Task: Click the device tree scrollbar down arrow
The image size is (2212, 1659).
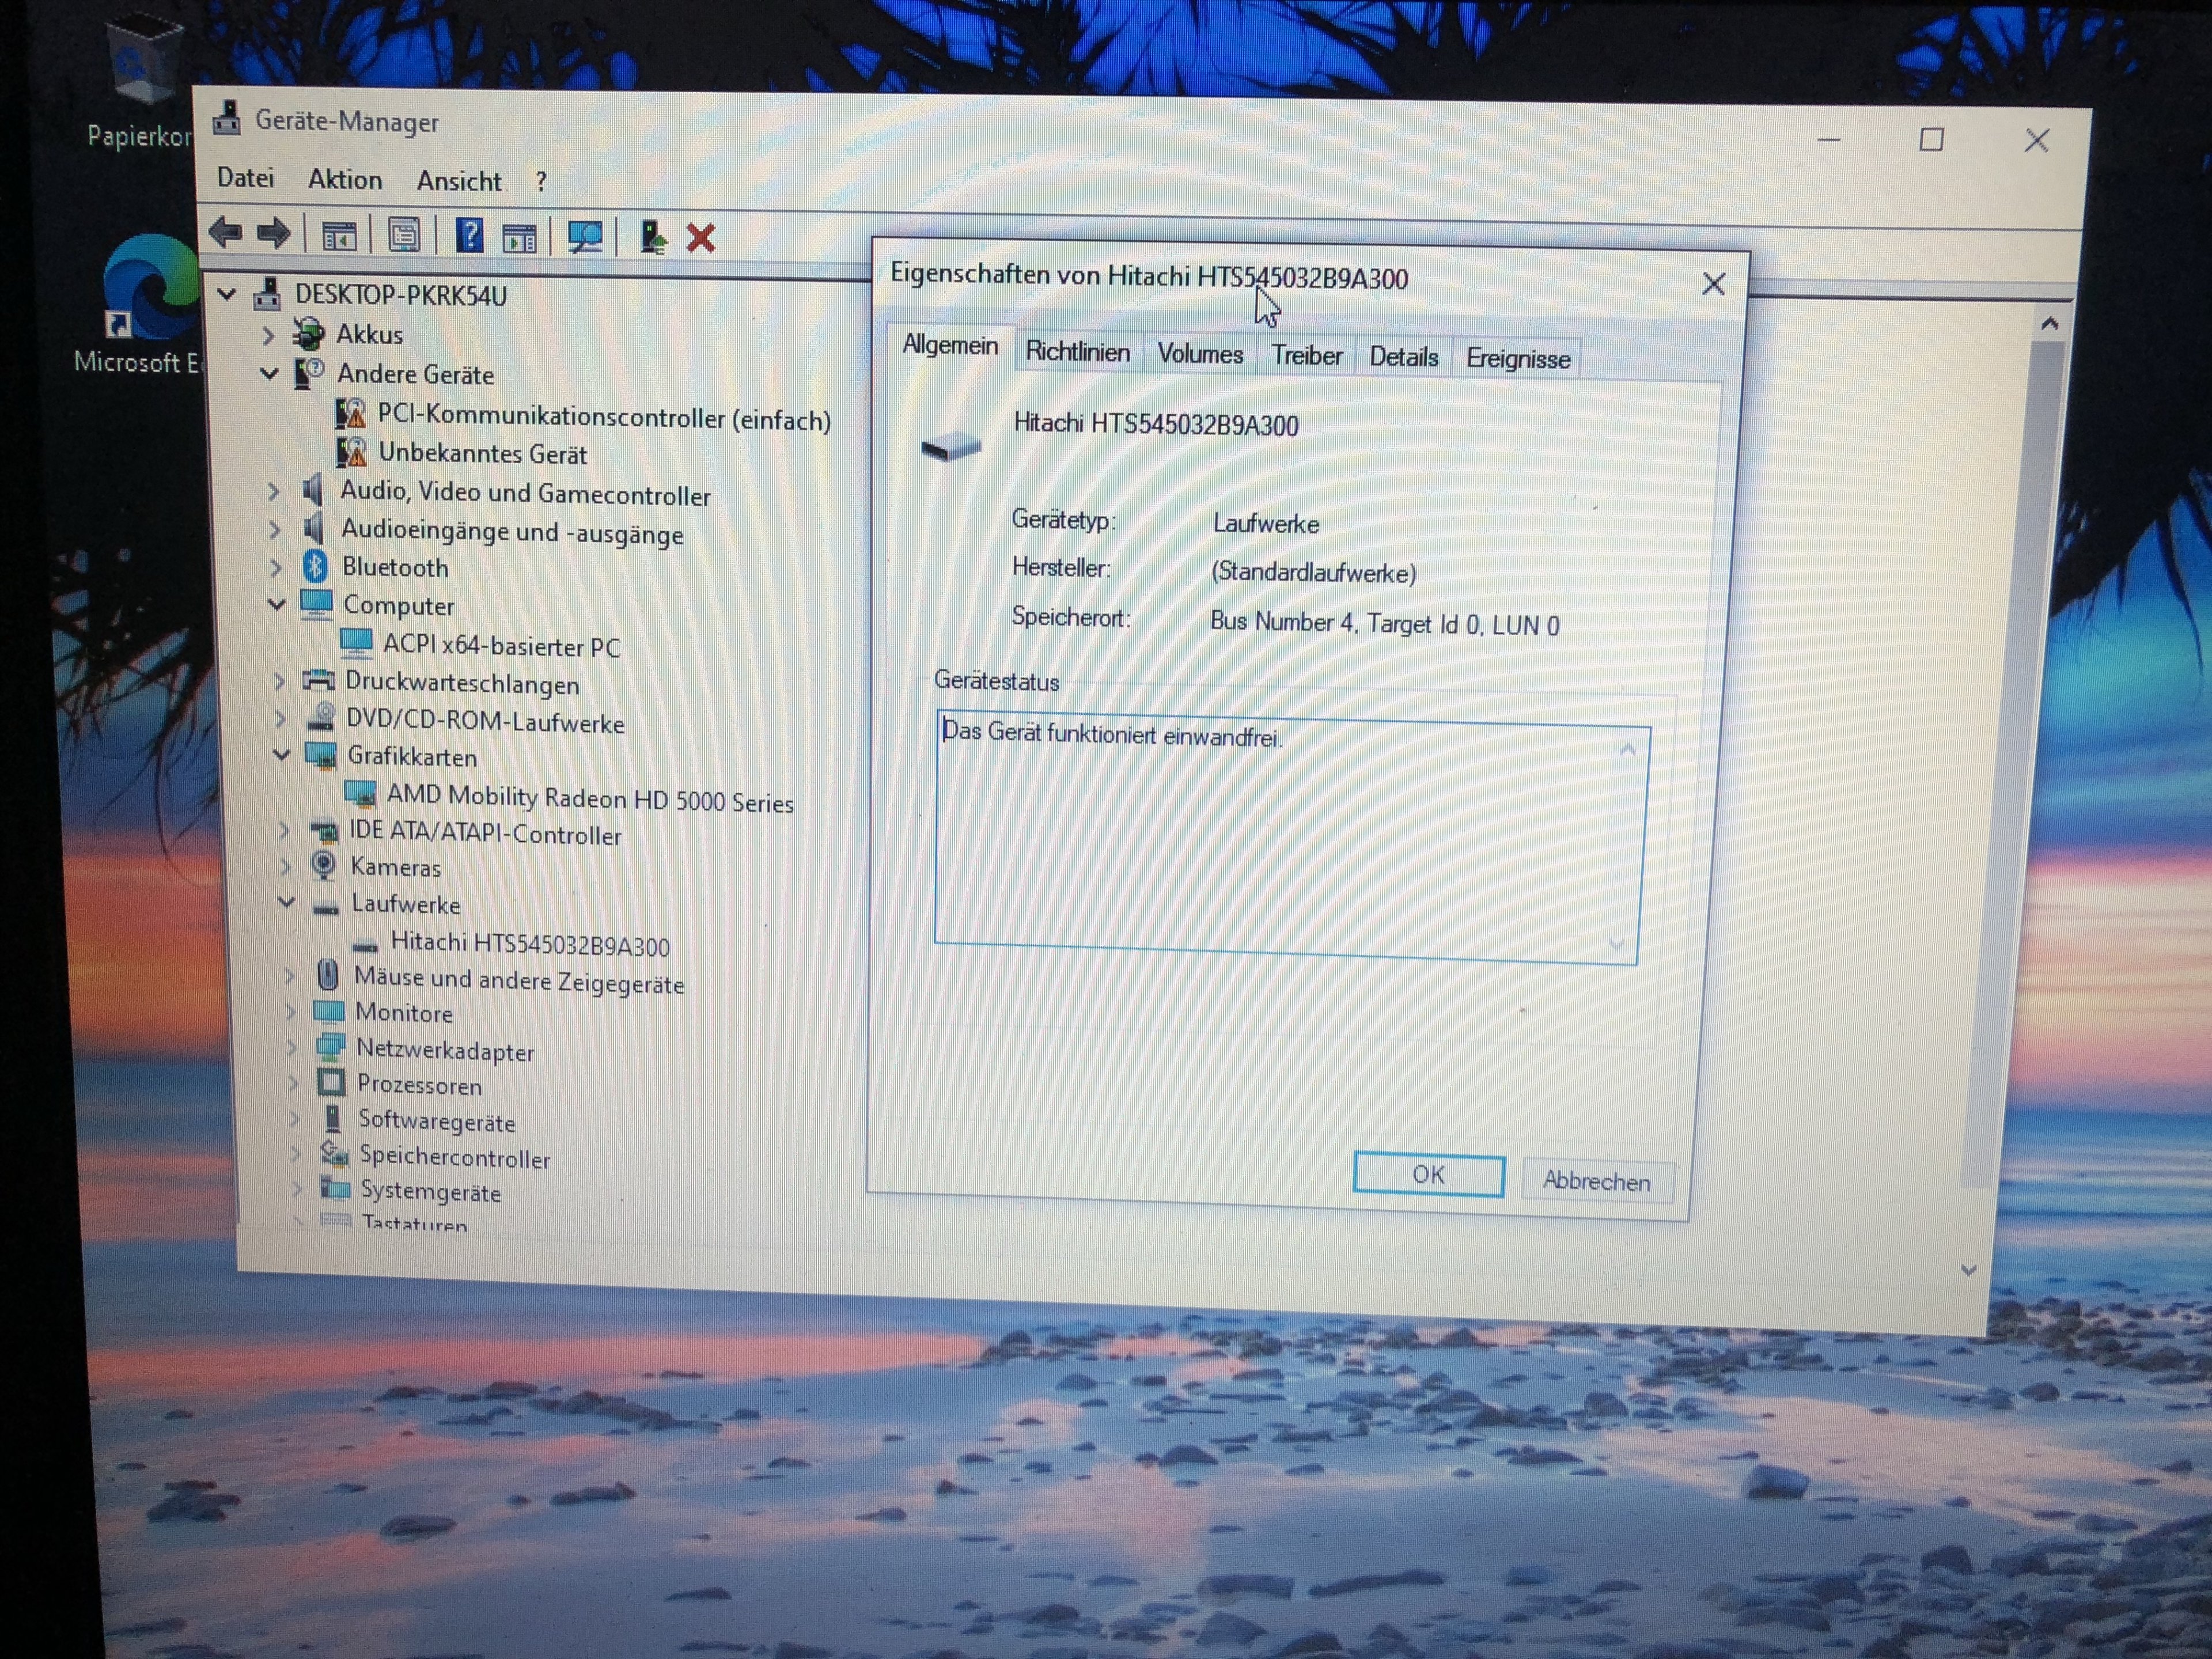Action: coord(1969,1270)
